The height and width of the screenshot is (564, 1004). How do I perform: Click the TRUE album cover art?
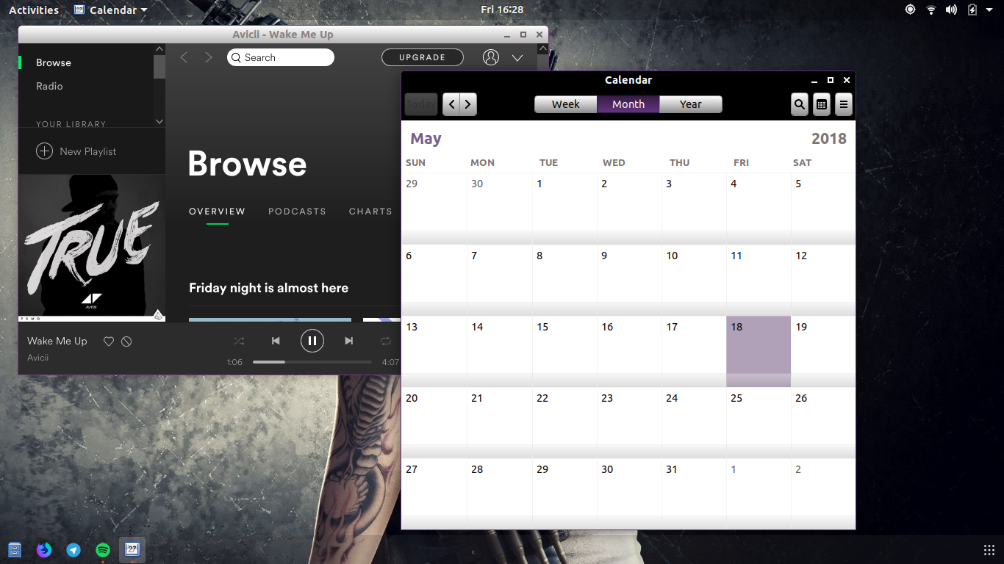coord(92,247)
